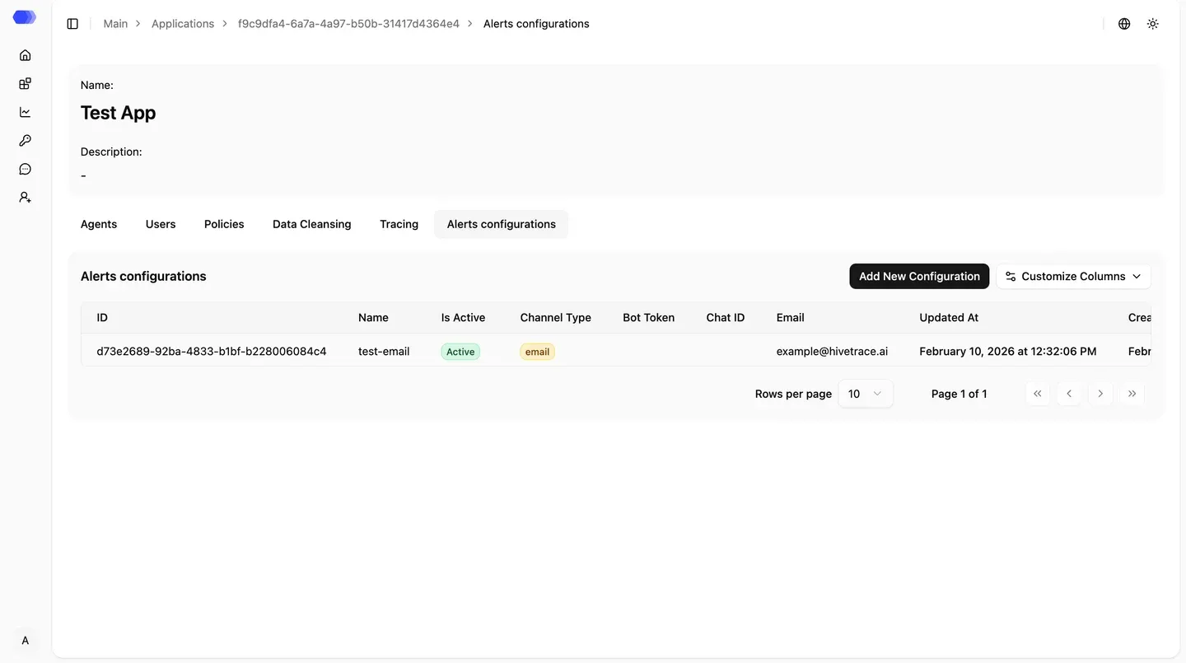1186x663 pixels.
Task: Toggle the sidebar panel icon
Action: pos(72,24)
